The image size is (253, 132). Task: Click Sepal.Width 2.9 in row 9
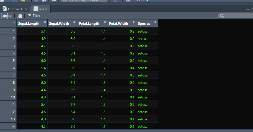pyautogui.click(x=73, y=90)
